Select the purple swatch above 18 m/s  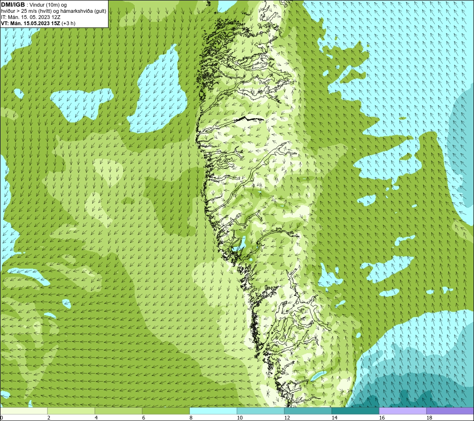450,411
